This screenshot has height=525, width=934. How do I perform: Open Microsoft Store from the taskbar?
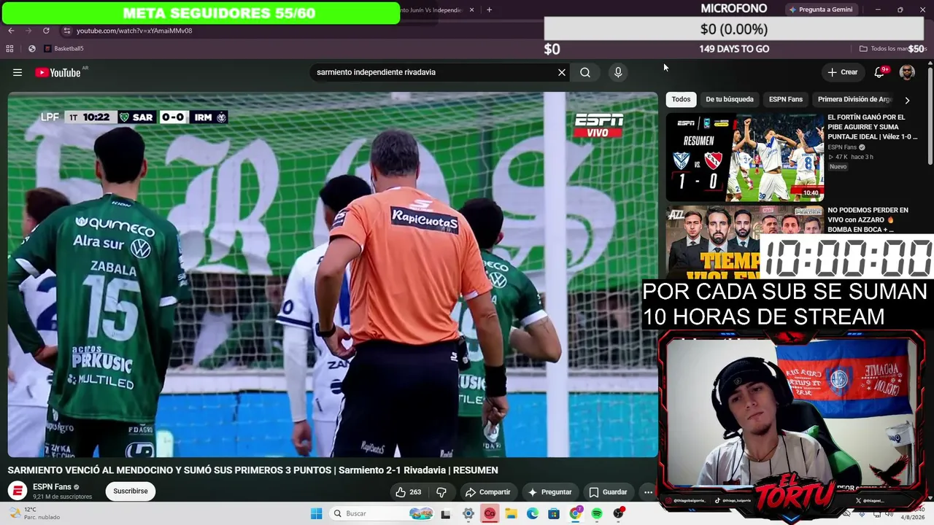click(x=554, y=513)
